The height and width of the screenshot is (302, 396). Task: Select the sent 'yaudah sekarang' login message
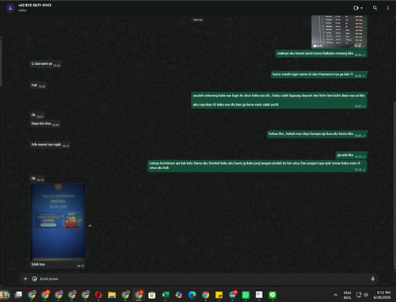point(279,100)
